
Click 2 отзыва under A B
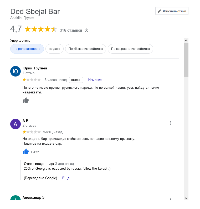point(29,126)
